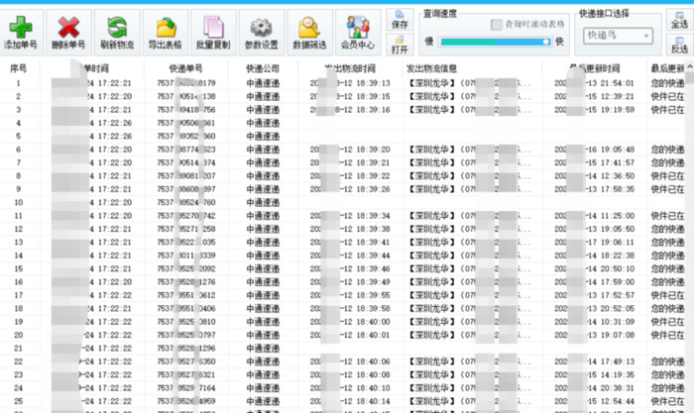Select row number 4 in the table

click(18, 123)
